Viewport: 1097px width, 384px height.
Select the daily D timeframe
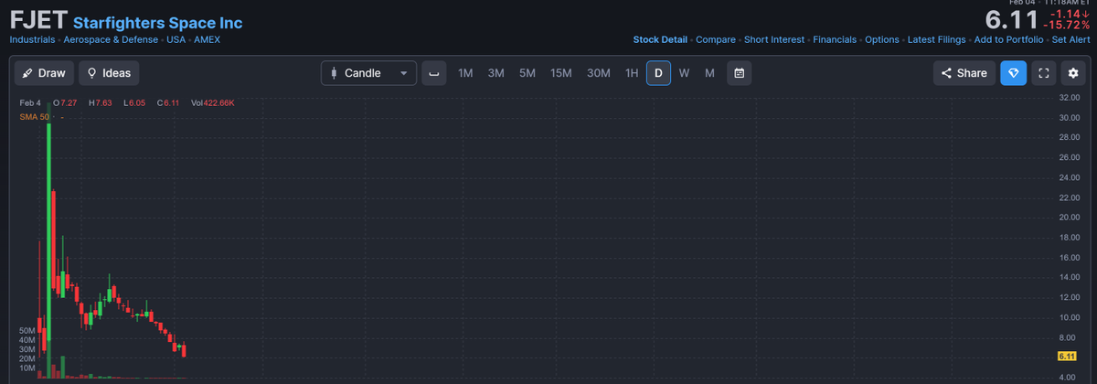click(658, 73)
